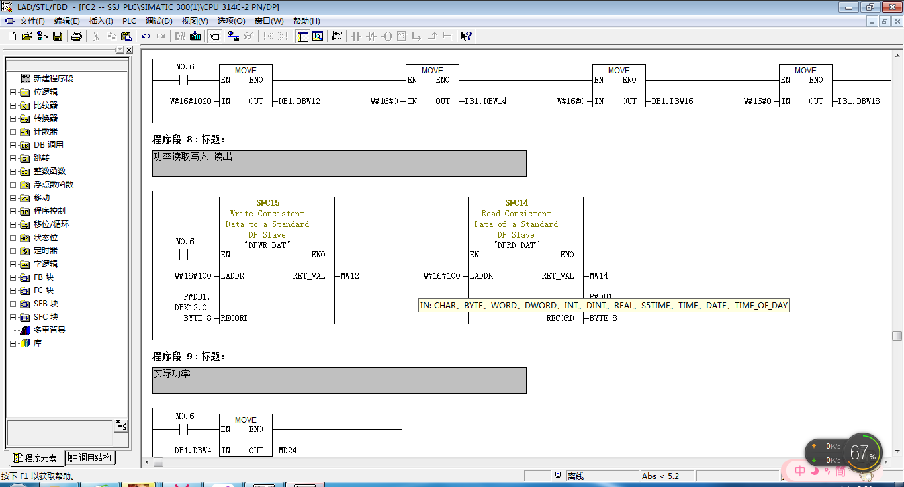Select 新建程序段 in the element tree
This screenshot has height=487, width=904.
tap(53, 79)
